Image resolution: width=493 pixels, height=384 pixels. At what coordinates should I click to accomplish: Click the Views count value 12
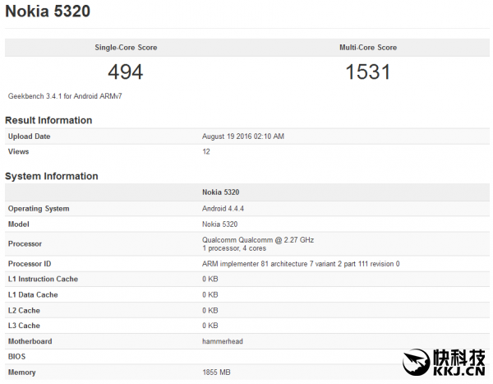click(x=206, y=152)
